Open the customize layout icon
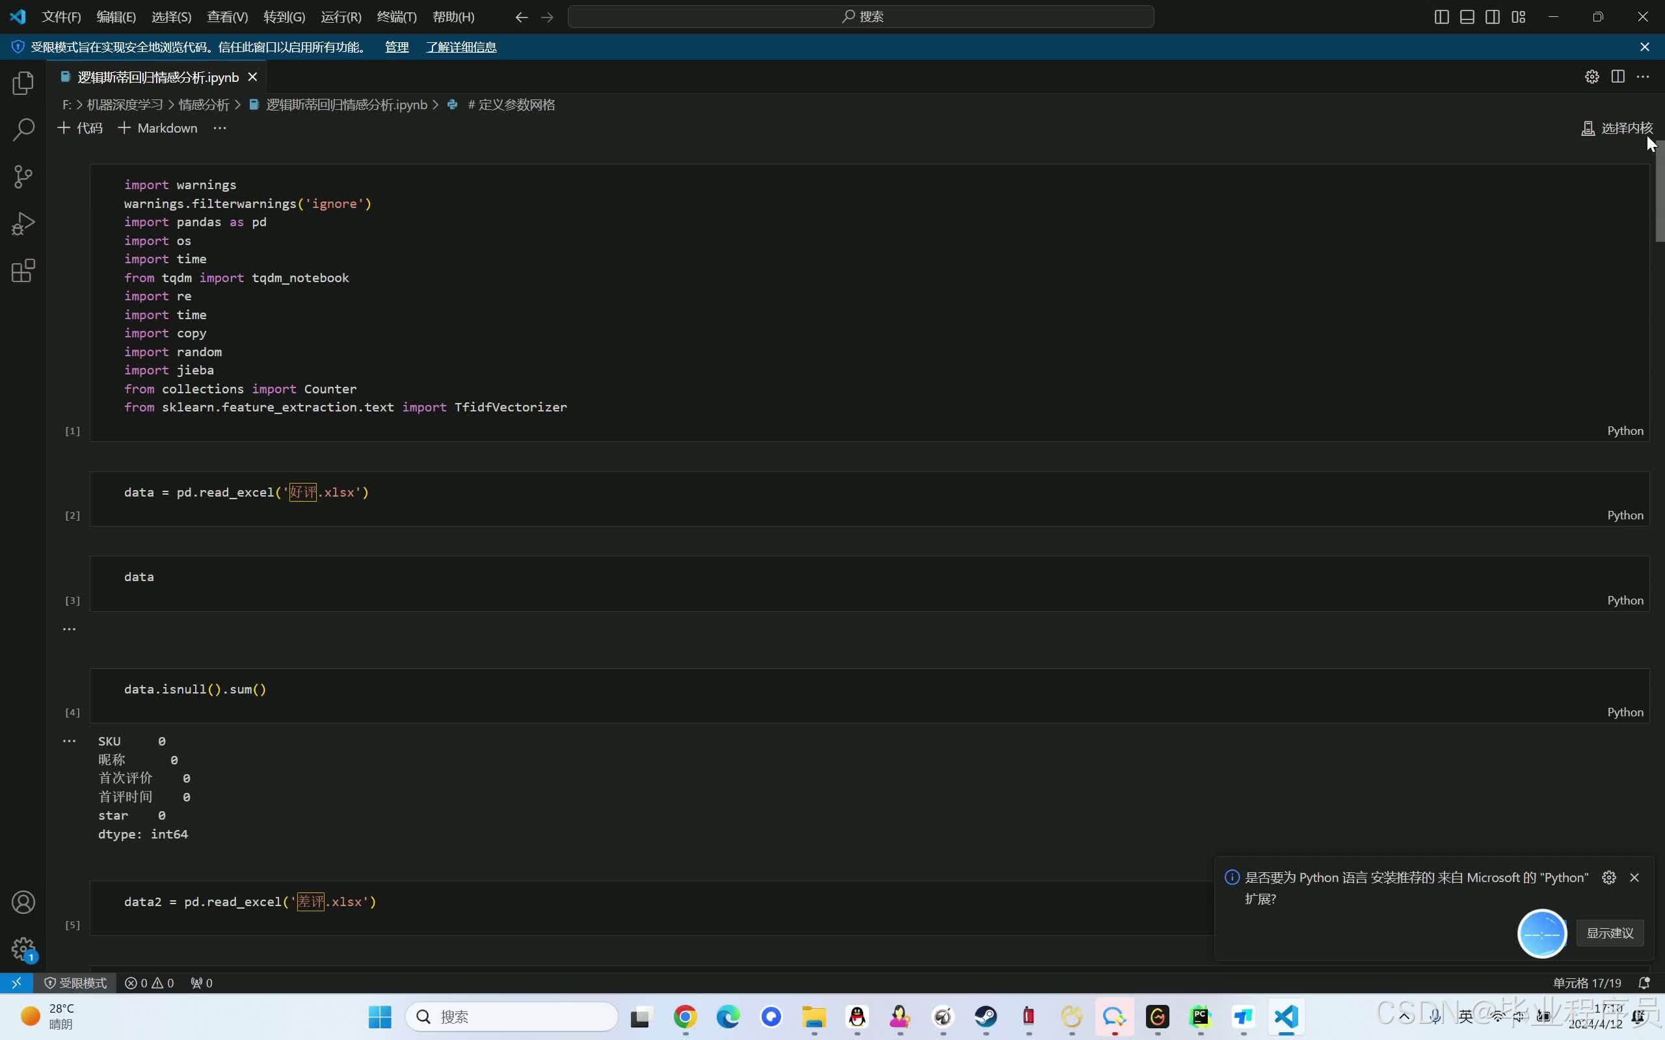The height and width of the screenshot is (1040, 1665). pyautogui.click(x=1519, y=16)
